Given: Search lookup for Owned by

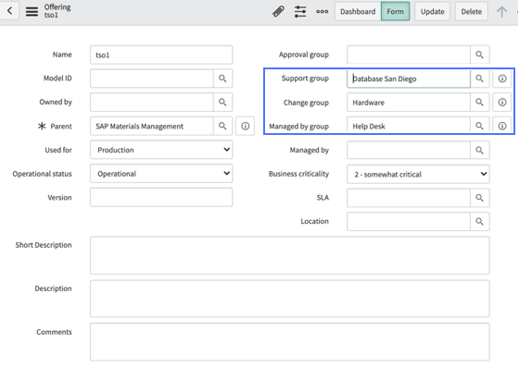Looking at the screenshot, I should [222, 102].
